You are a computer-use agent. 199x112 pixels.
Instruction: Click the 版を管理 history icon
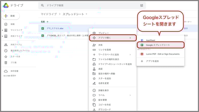click(x=94, y=100)
